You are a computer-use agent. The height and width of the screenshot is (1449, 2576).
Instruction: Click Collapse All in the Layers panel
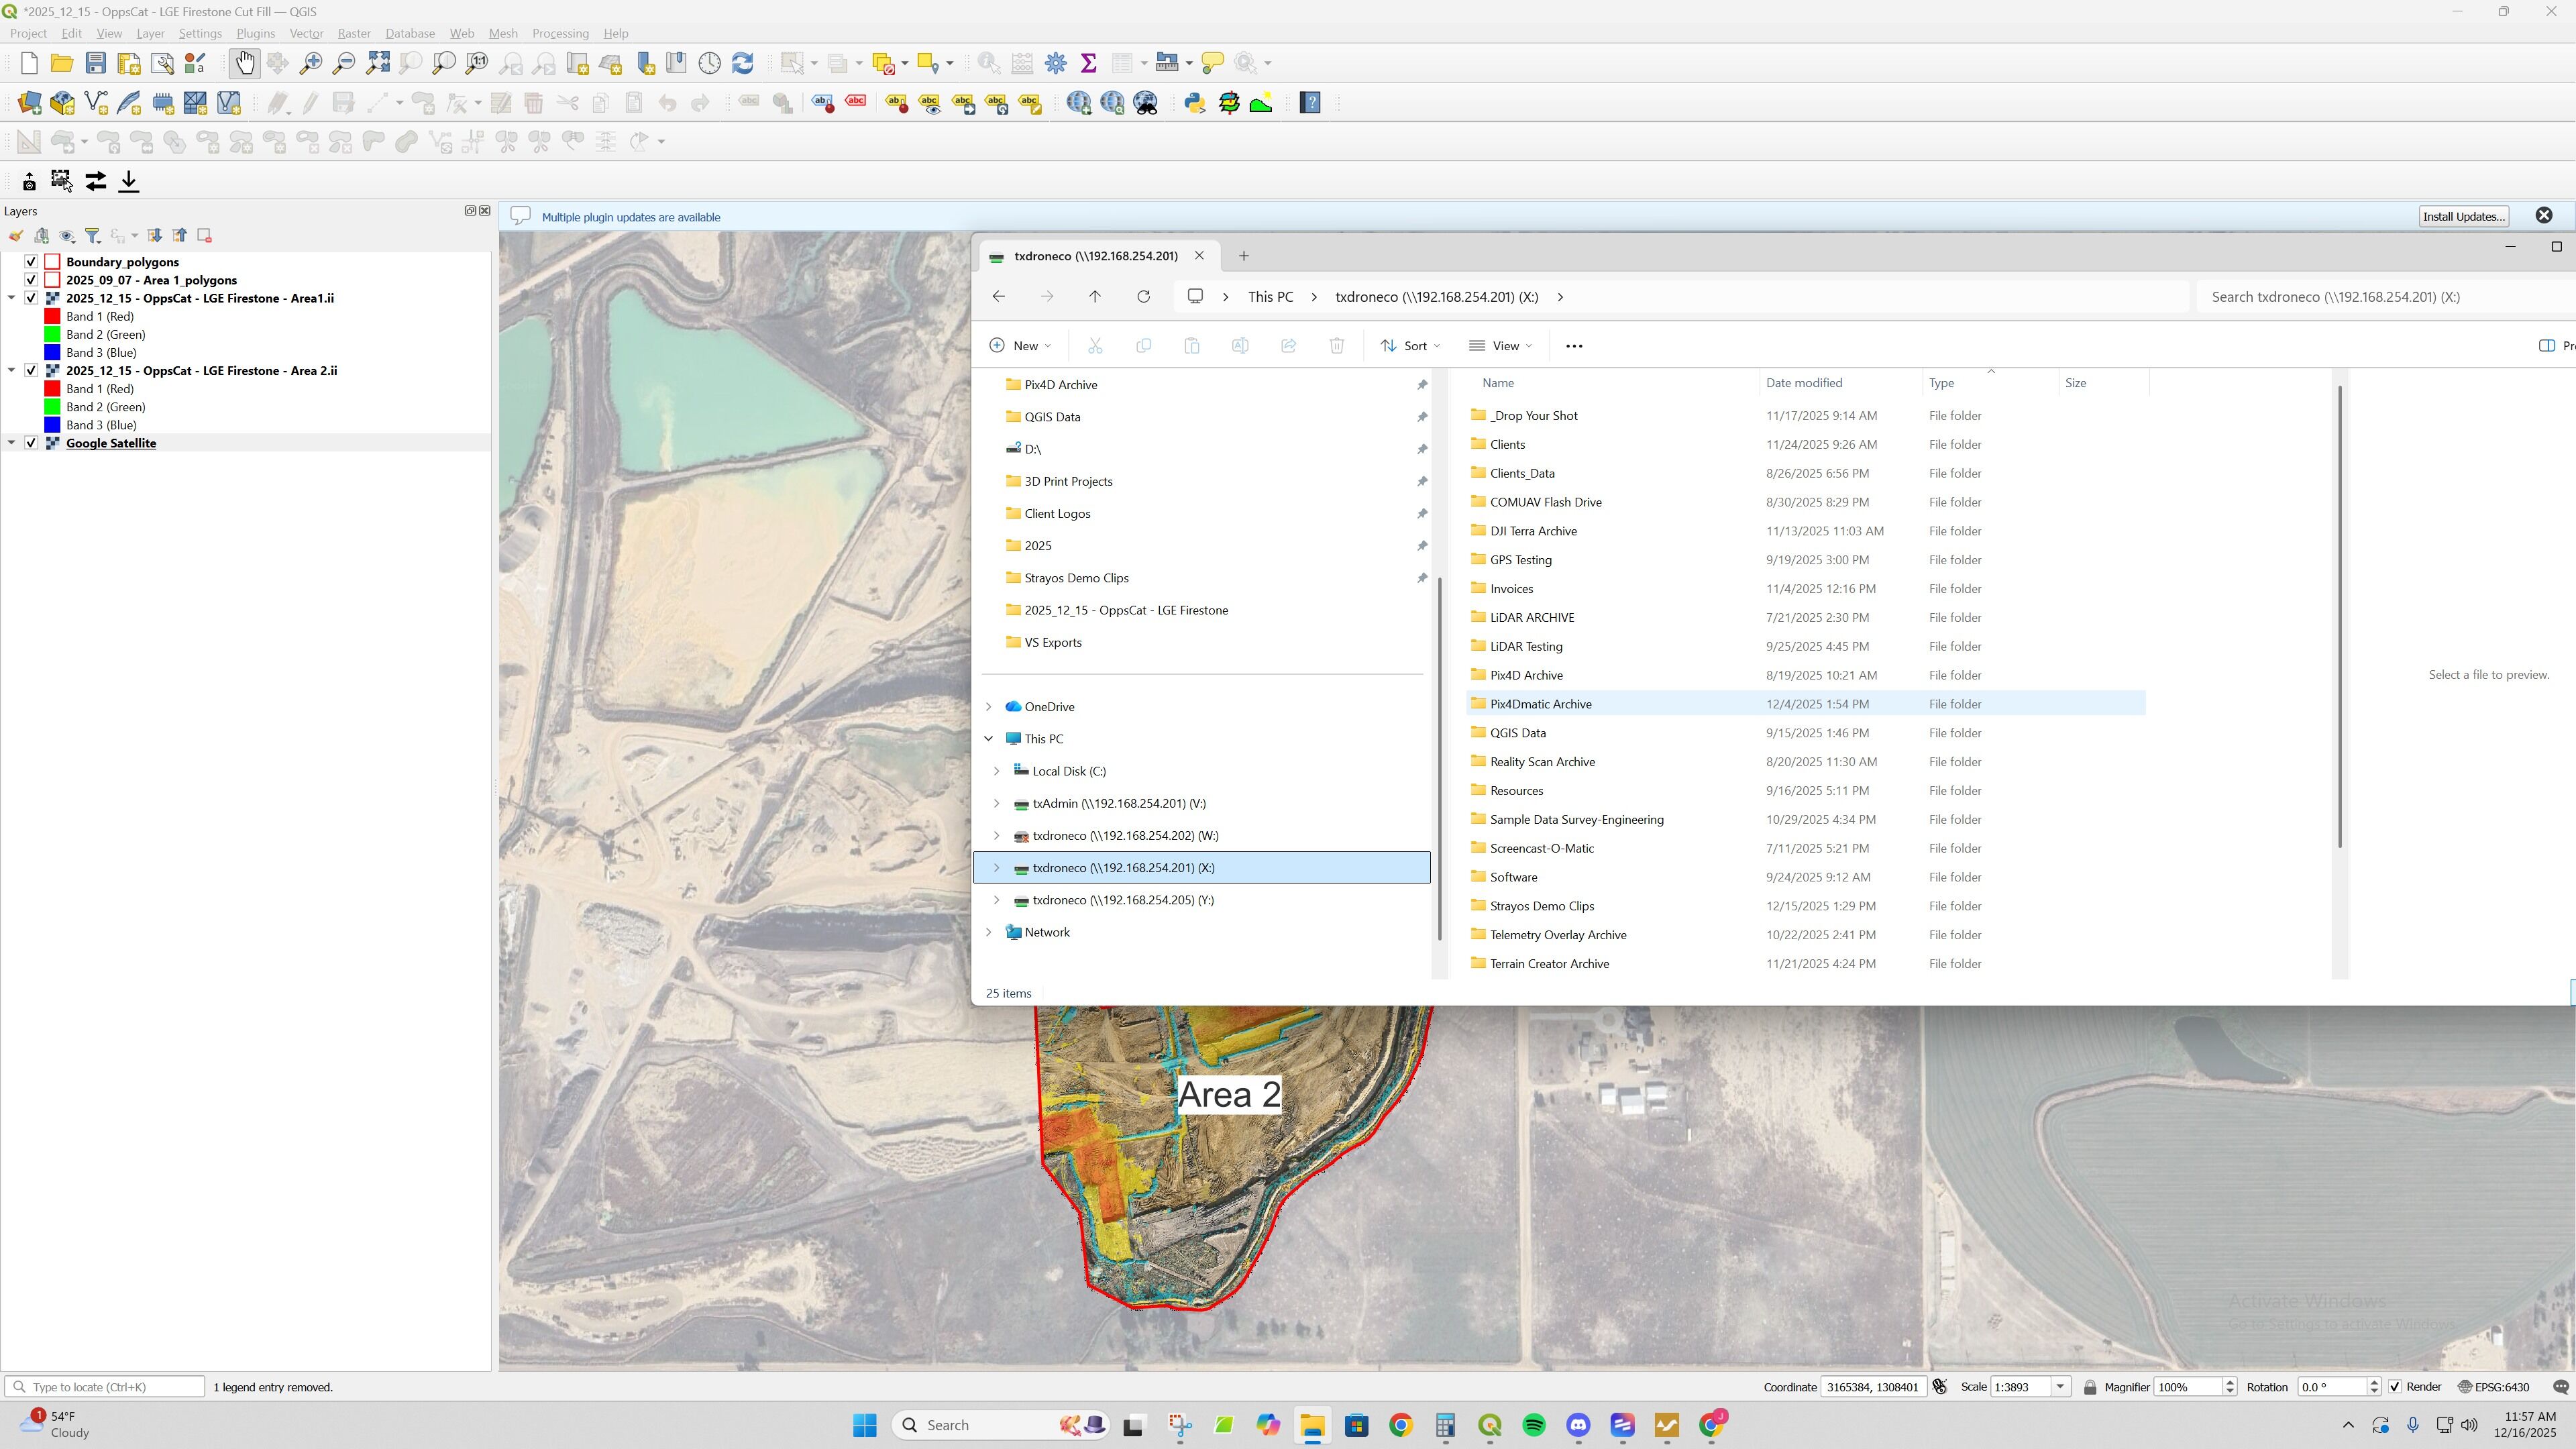click(180, 236)
